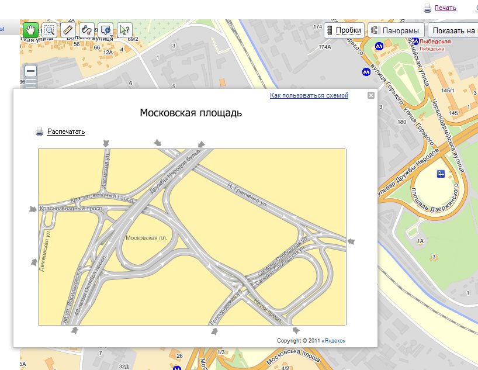Select the hand pan tool
478x370 pixels.
pos(30,29)
